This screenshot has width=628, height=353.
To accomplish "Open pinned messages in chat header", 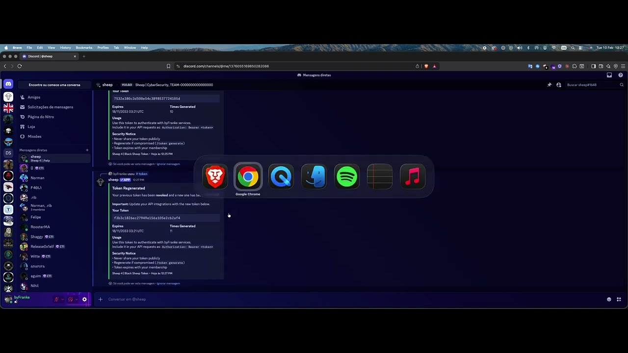I will [549, 85].
